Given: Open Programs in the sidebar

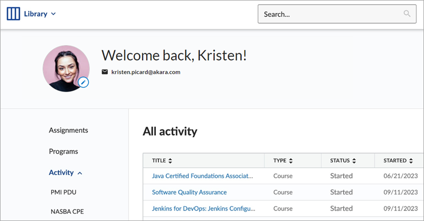Looking at the screenshot, I should [63, 151].
